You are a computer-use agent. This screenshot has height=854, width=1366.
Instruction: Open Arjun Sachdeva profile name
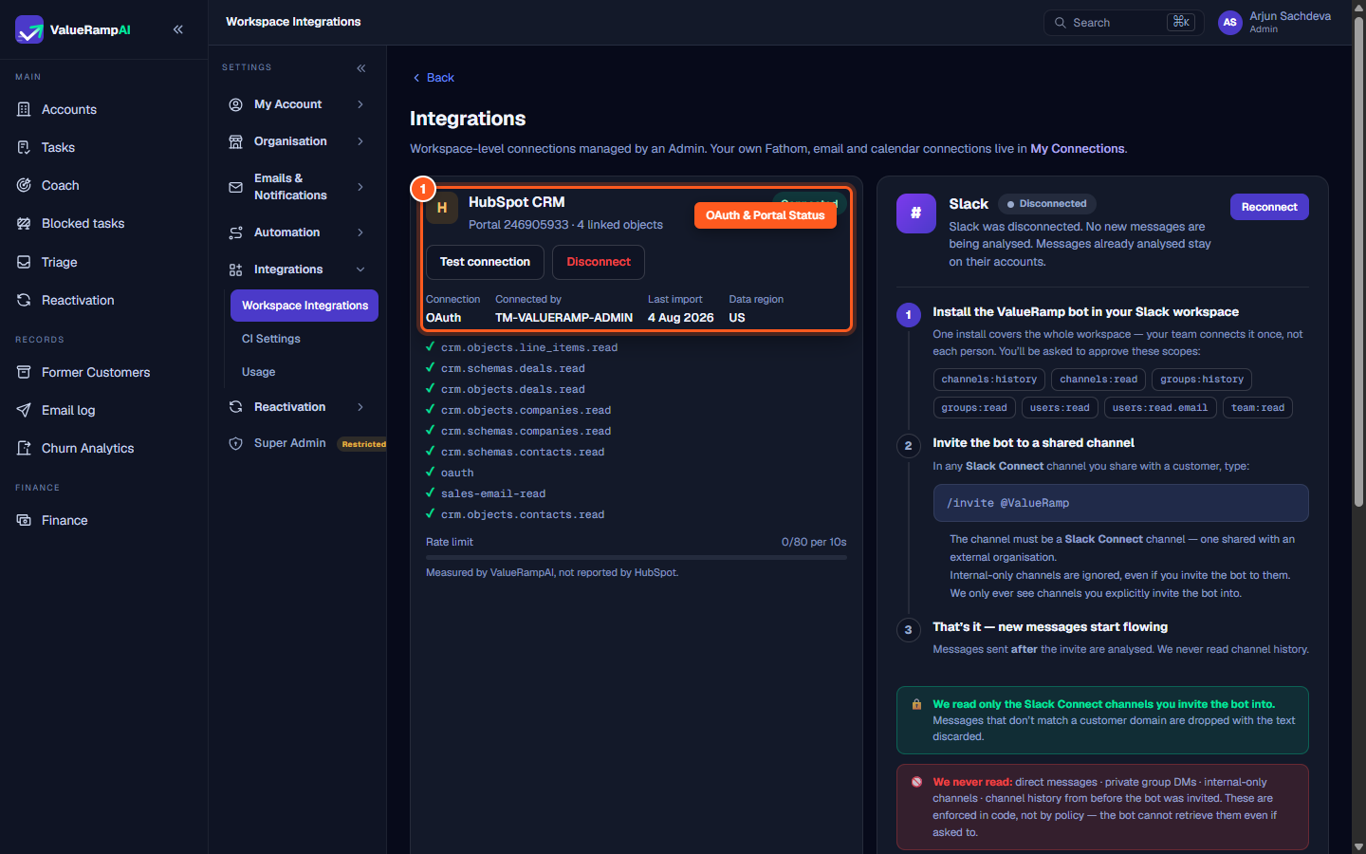tap(1290, 16)
